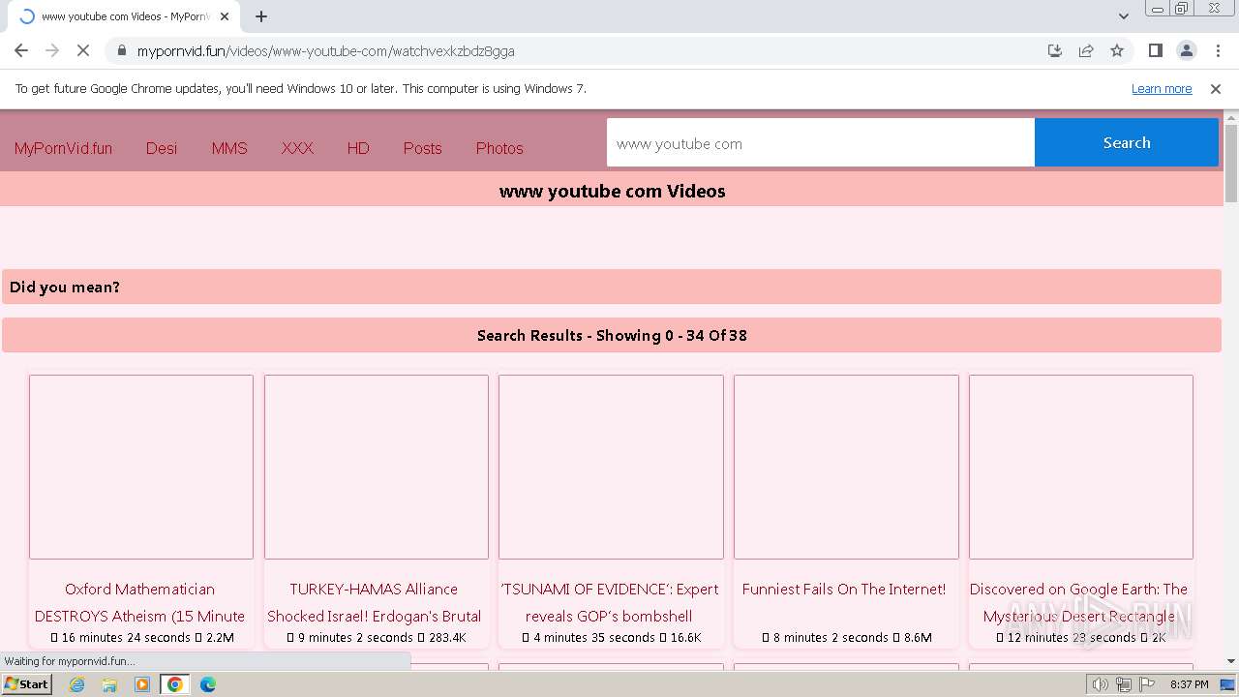Open the side panel icon
Screen dimensions: 1239x697
coord(1155,50)
